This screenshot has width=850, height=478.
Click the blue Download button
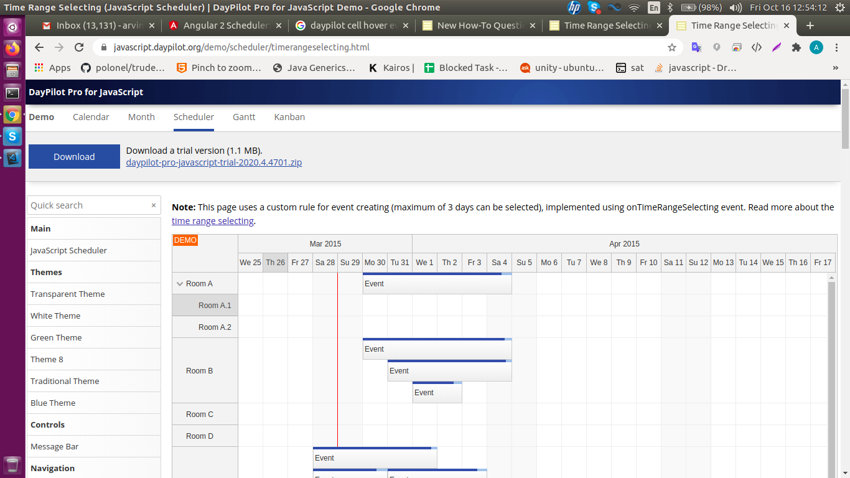click(x=74, y=157)
